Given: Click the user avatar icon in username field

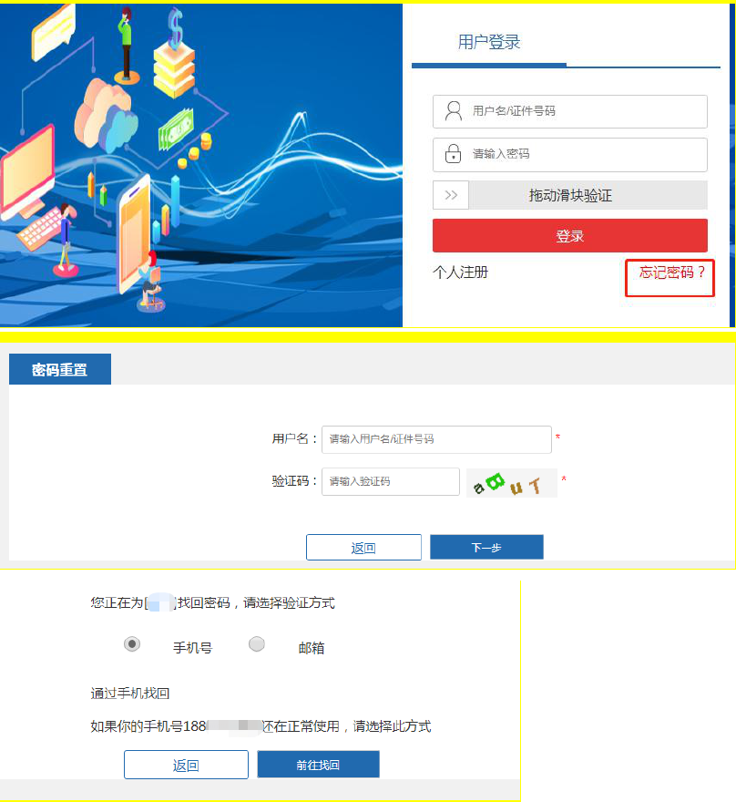Looking at the screenshot, I should [454, 111].
